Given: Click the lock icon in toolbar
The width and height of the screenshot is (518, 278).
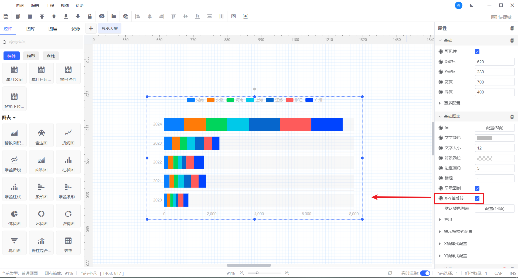Looking at the screenshot, I should (90, 16).
